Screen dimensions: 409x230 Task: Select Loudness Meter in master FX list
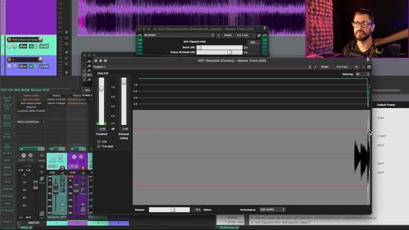click(31, 111)
